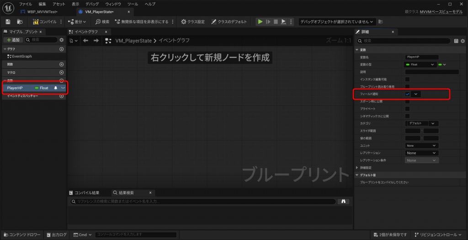The height and width of the screenshot is (240, 468).
Task: Uncheck the フィールド通知 checkbox
Action: [x=407, y=94]
